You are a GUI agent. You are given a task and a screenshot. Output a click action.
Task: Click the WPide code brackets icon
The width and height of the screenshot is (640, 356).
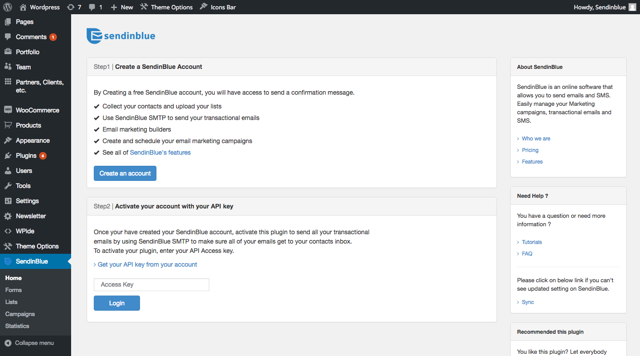pyautogui.click(x=8, y=231)
